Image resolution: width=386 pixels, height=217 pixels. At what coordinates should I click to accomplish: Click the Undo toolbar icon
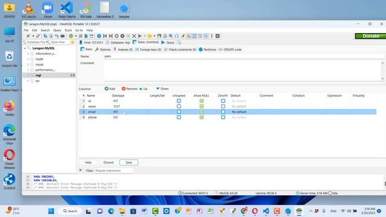[x=57, y=36]
